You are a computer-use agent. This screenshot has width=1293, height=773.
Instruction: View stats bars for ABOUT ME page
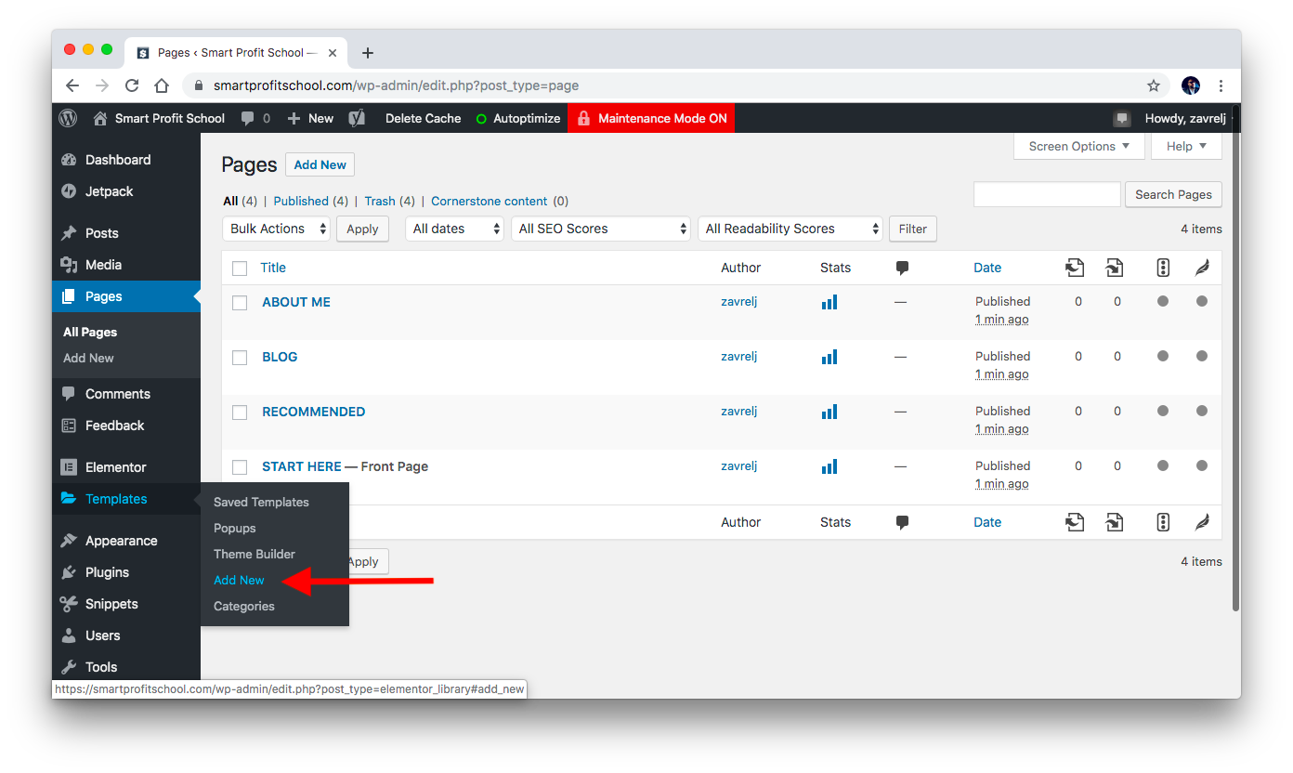829,302
